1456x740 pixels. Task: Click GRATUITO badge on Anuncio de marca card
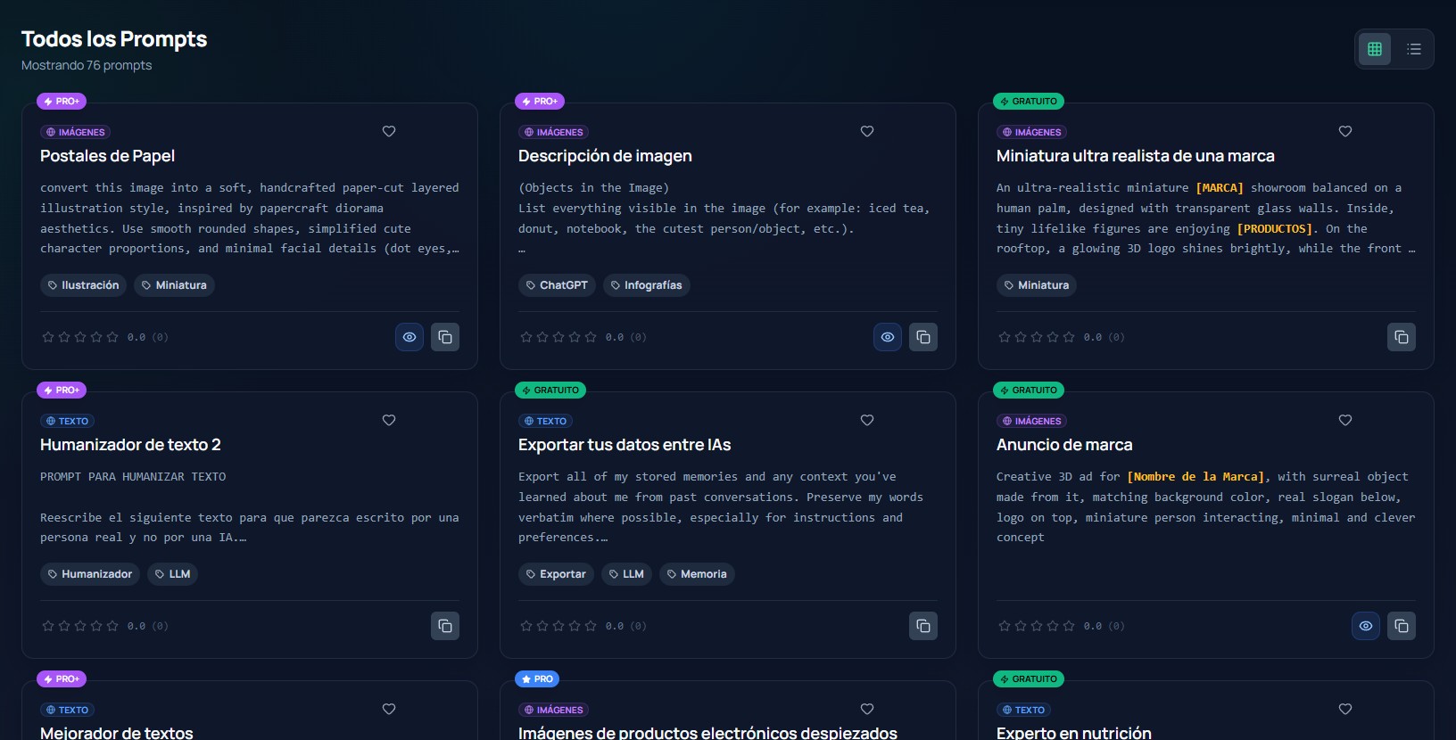tap(1029, 391)
